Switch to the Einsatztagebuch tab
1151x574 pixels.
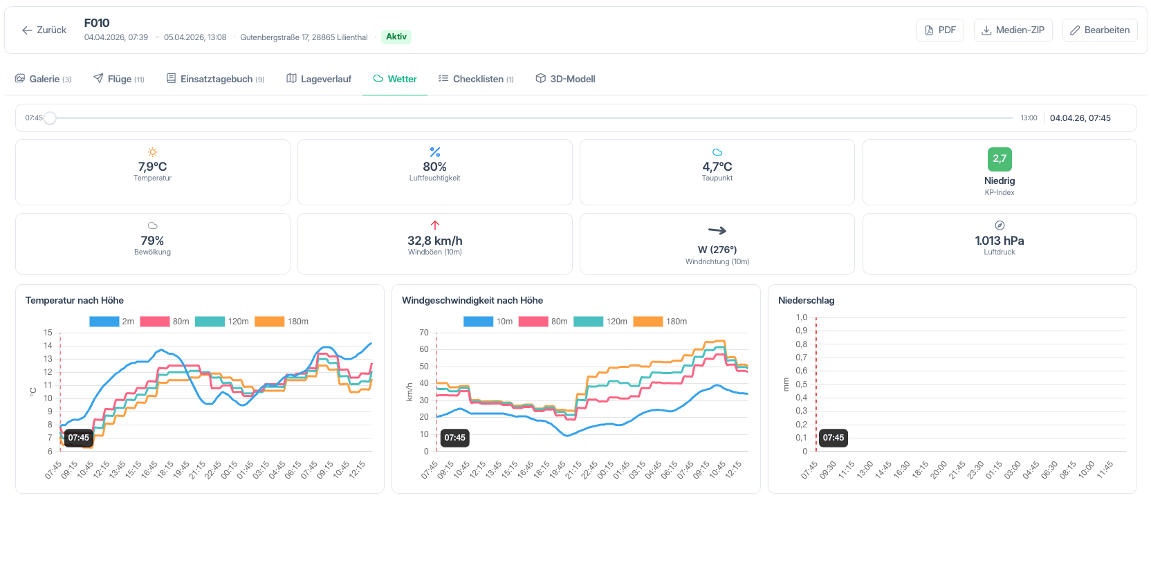pos(215,79)
